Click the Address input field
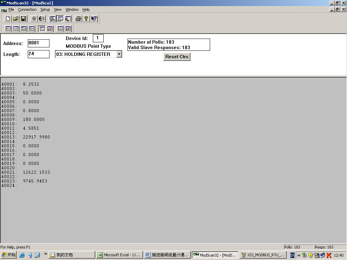Image resolution: width=347 pixels, height=260 pixels. (38, 43)
